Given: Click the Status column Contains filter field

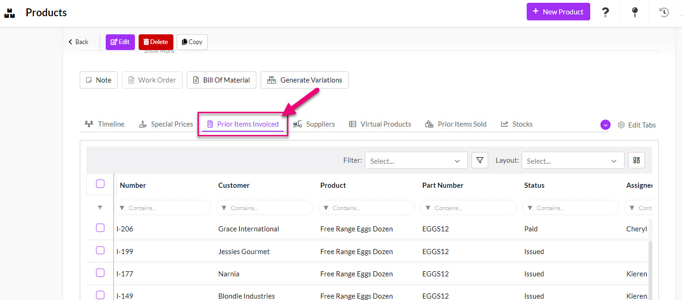Looking at the screenshot, I should tap(571, 208).
